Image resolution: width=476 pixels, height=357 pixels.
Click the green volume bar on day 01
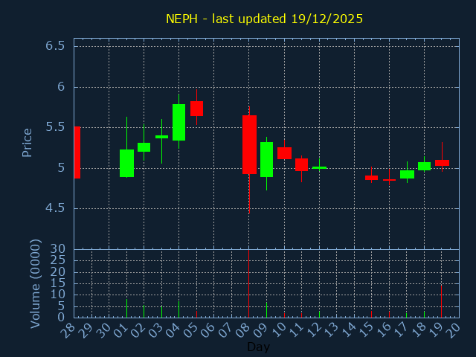(126, 308)
